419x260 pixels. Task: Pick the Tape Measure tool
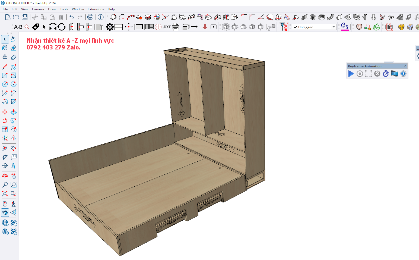tap(5, 148)
